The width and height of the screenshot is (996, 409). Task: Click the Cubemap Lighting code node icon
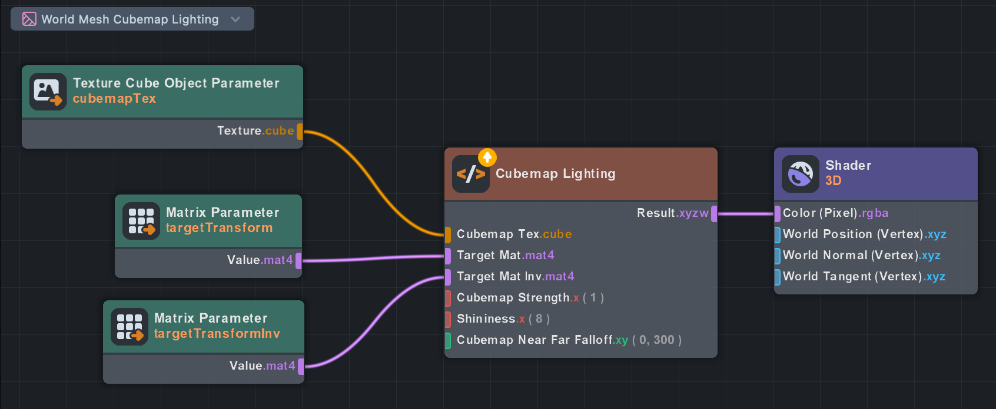pyautogui.click(x=470, y=174)
